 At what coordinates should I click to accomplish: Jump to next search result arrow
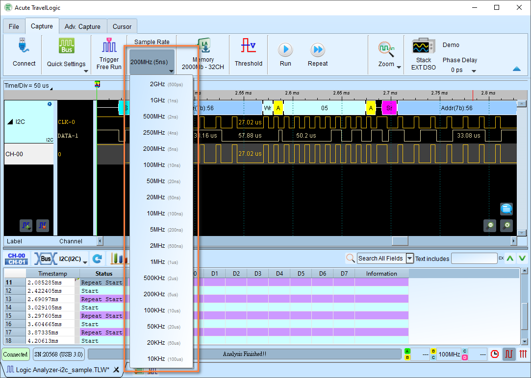coord(522,259)
